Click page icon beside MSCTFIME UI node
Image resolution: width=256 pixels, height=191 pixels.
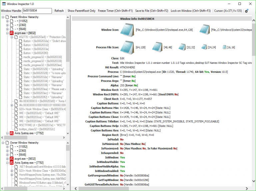coord(16,125)
